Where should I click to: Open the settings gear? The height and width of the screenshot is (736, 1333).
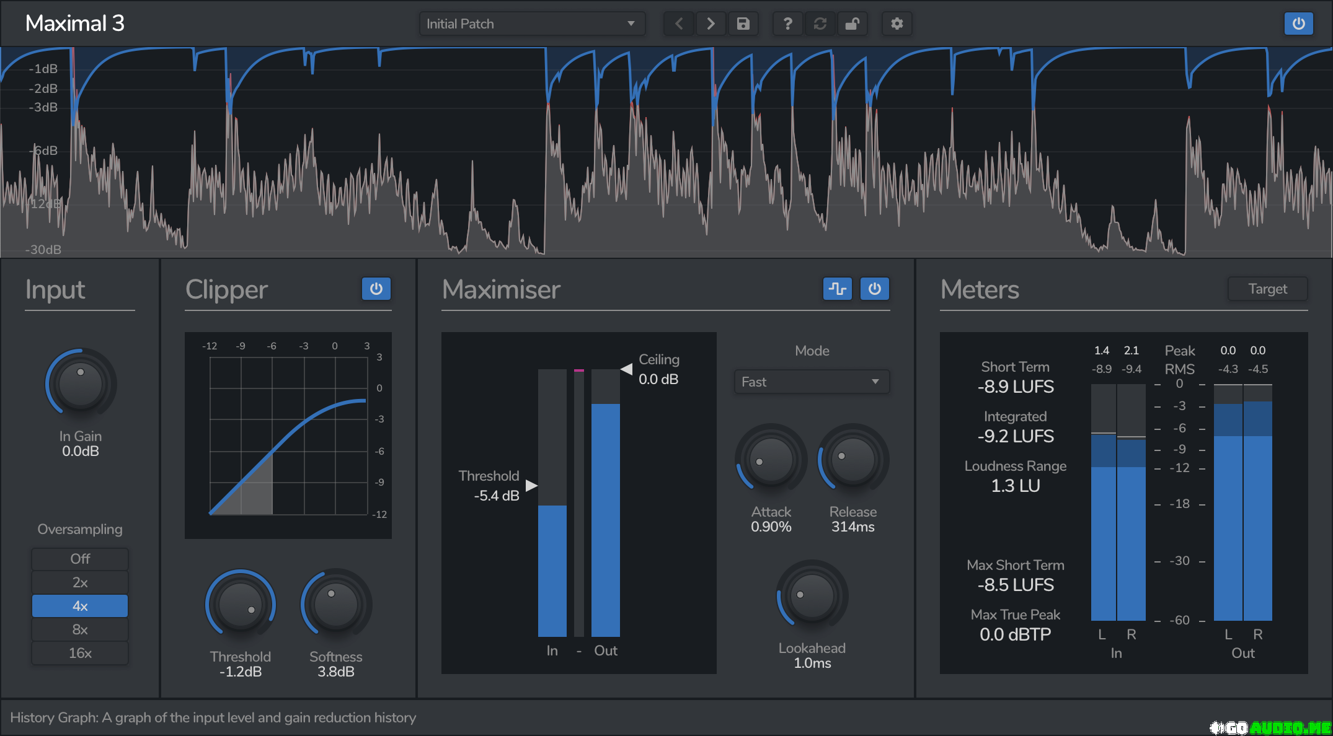click(897, 24)
